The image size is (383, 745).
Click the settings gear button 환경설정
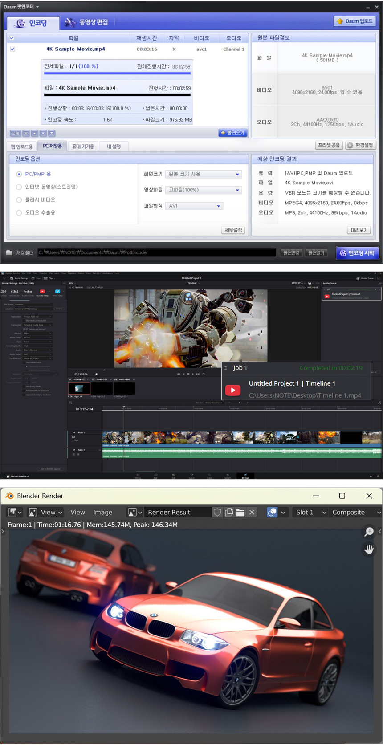[361, 145]
